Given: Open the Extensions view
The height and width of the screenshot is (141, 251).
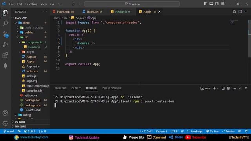Looking at the screenshot, I should pos(5,55).
